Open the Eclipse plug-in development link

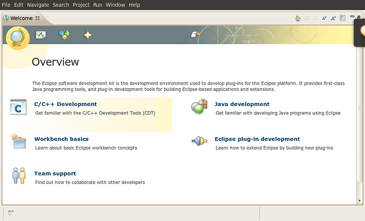(x=257, y=139)
